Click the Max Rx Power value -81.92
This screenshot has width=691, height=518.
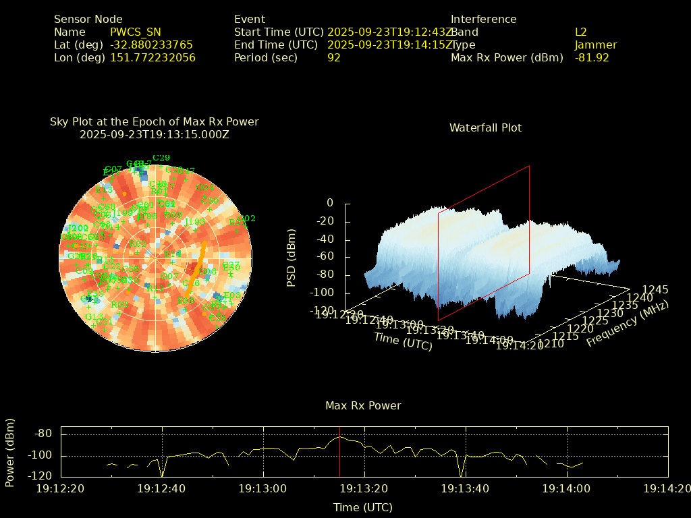click(592, 57)
